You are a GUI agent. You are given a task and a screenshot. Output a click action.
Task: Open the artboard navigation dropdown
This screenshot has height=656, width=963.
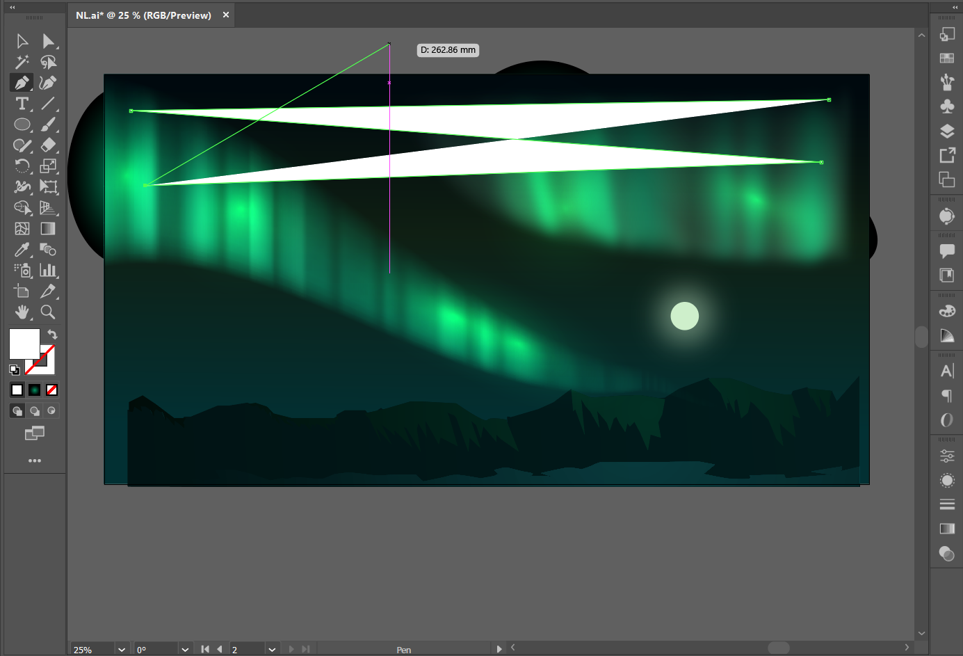pyautogui.click(x=272, y=650)
